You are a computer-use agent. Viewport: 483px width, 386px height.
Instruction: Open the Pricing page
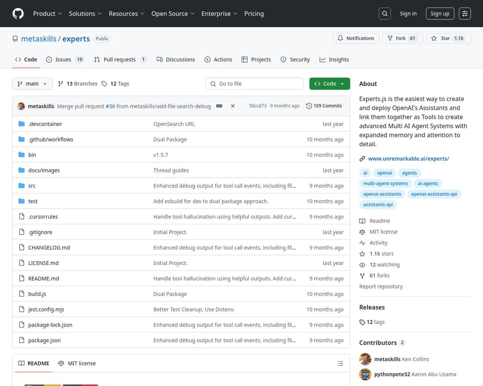[x=254, y=13]
